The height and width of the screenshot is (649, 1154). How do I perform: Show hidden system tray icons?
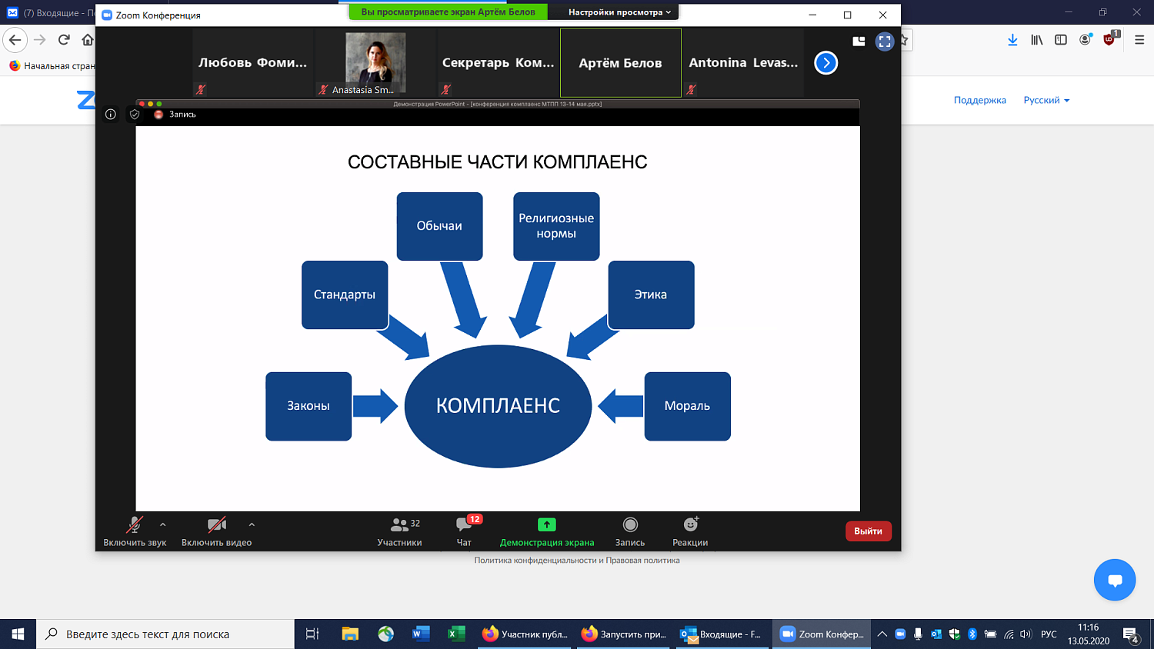coord(882,634)
